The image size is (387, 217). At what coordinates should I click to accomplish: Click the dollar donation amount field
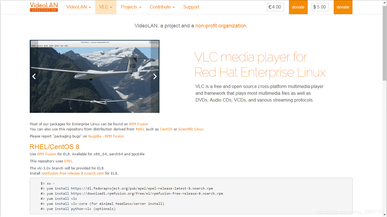tap(320, 7)
